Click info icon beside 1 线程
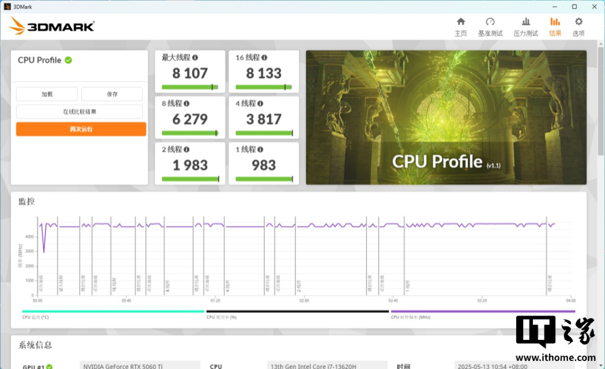This screenshot has width=605, height=369. (260, 150)
